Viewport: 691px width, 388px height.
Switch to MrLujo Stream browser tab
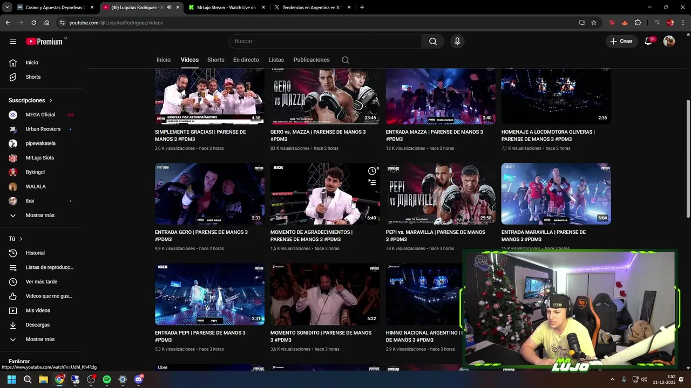(x=227, y=8)
